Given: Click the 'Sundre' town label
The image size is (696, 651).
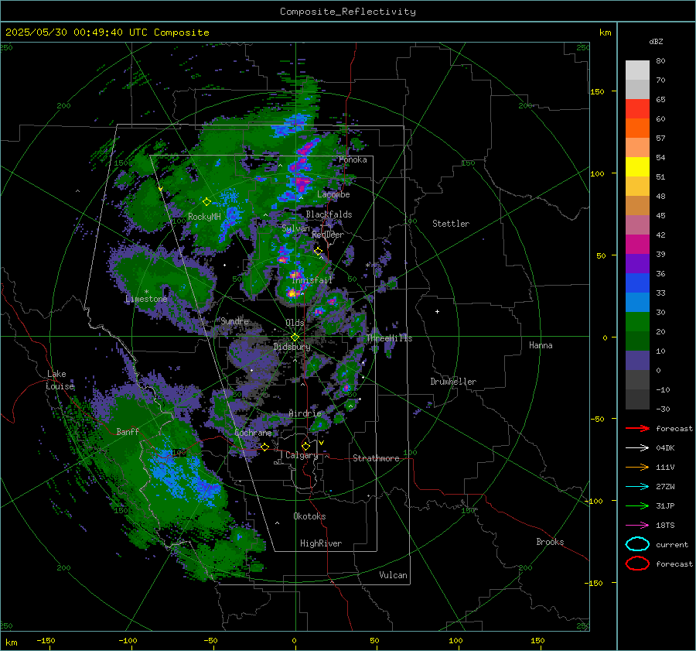Looking at the screenshot, I should coord(234,320).
